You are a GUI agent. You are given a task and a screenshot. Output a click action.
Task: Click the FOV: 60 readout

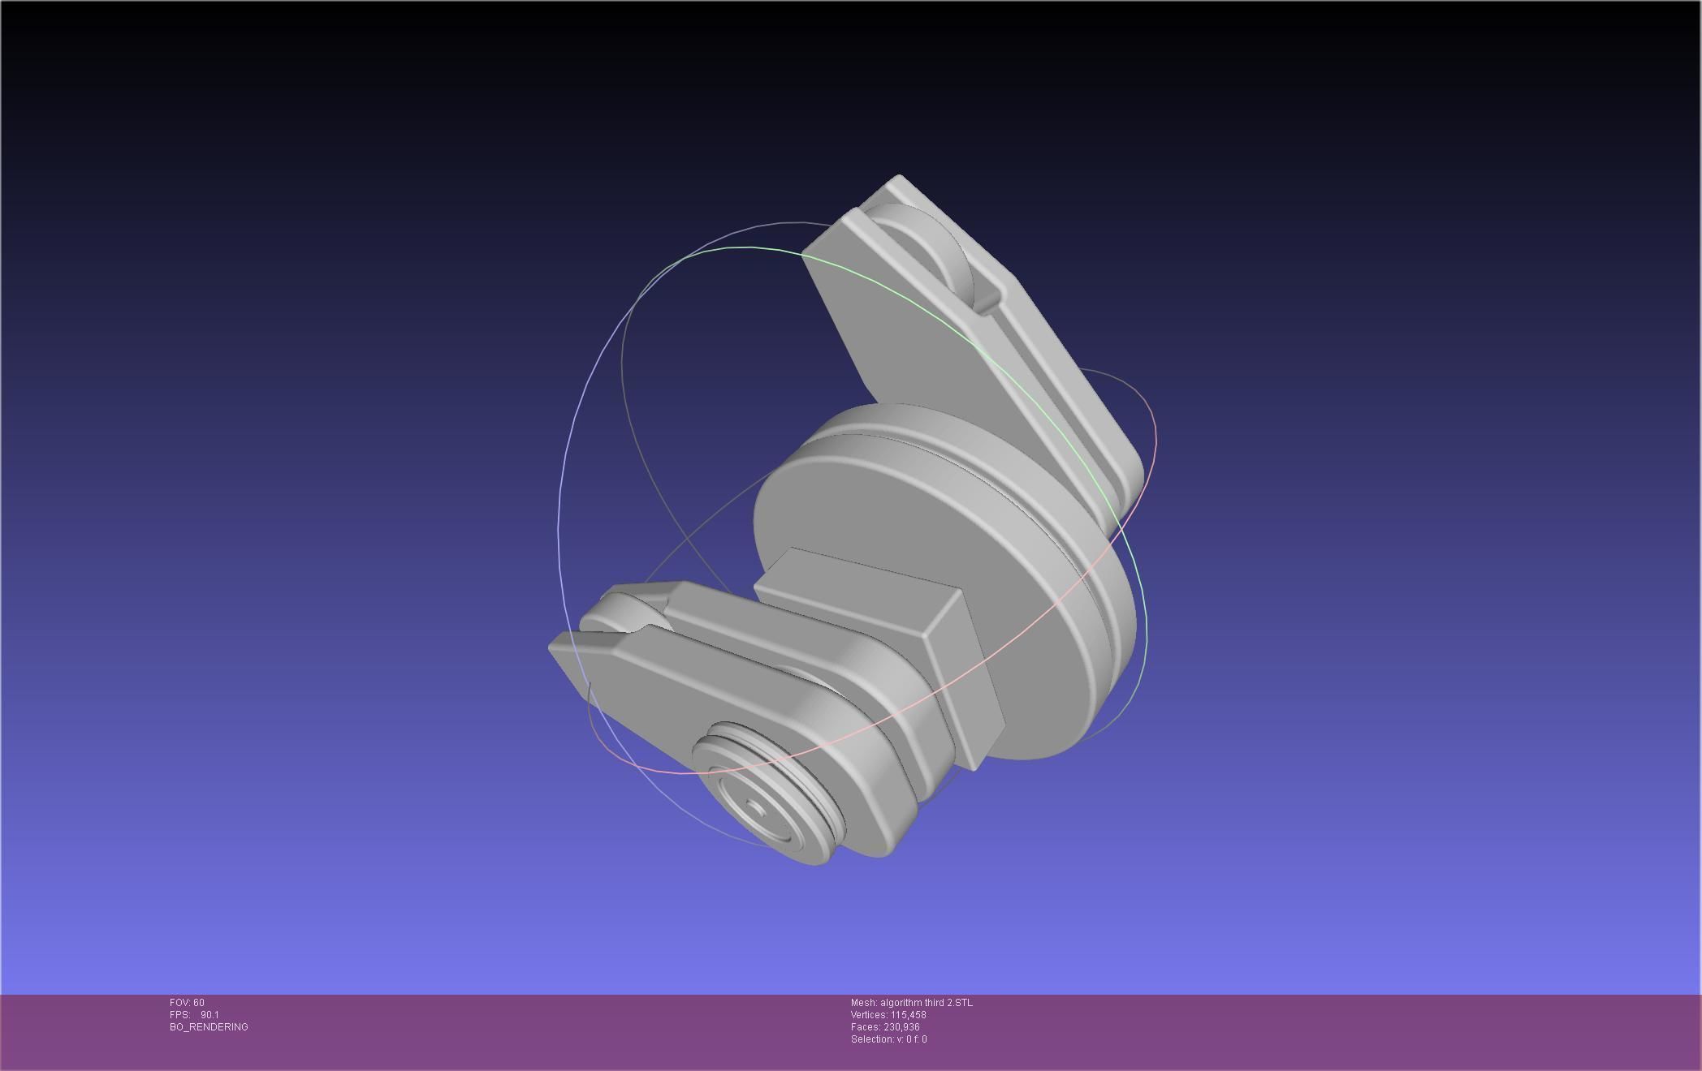click(187, 1003)
